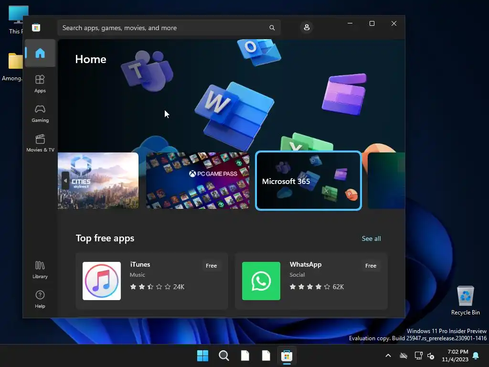Open the Movies & TV section
489x367 pixels.
40,143
